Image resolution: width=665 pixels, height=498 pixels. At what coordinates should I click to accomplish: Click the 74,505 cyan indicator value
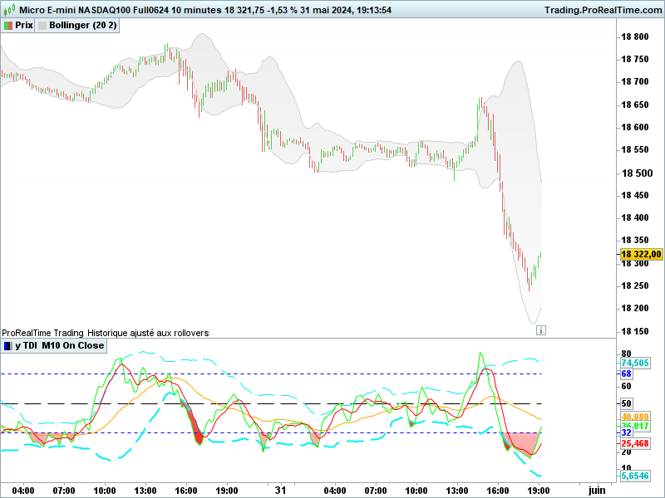pyautogui.click(x=635, y=363)
